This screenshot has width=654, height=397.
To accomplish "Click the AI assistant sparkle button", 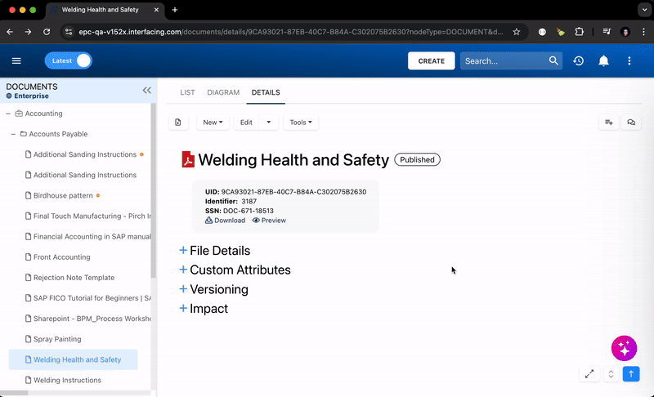I will coord(624,348).
